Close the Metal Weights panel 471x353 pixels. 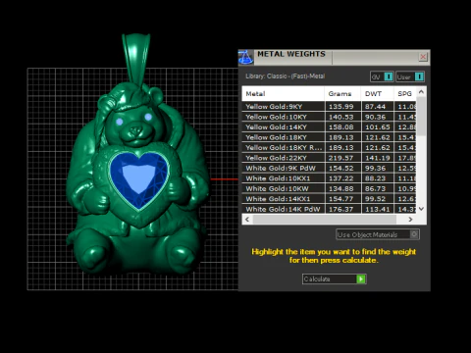click(423, 57)
